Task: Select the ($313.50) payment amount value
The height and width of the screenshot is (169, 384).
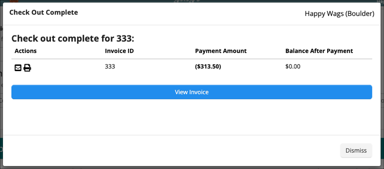Action: click(x=208, y=66)
